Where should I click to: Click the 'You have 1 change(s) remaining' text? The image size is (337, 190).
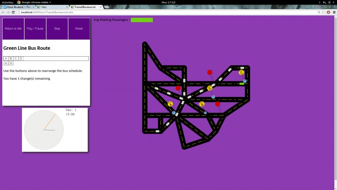click(x=27, y=79)
